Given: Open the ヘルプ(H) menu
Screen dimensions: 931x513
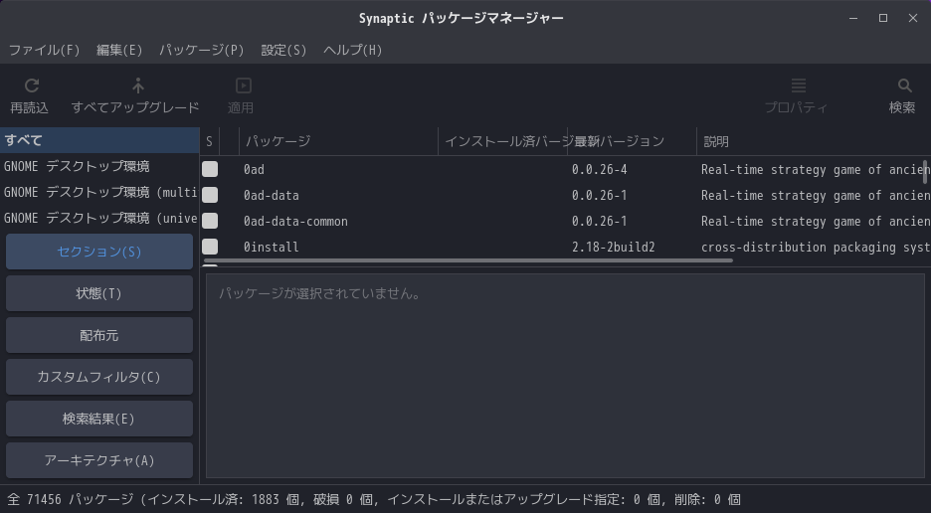Looking at the screenshot, I should (353, 50).
